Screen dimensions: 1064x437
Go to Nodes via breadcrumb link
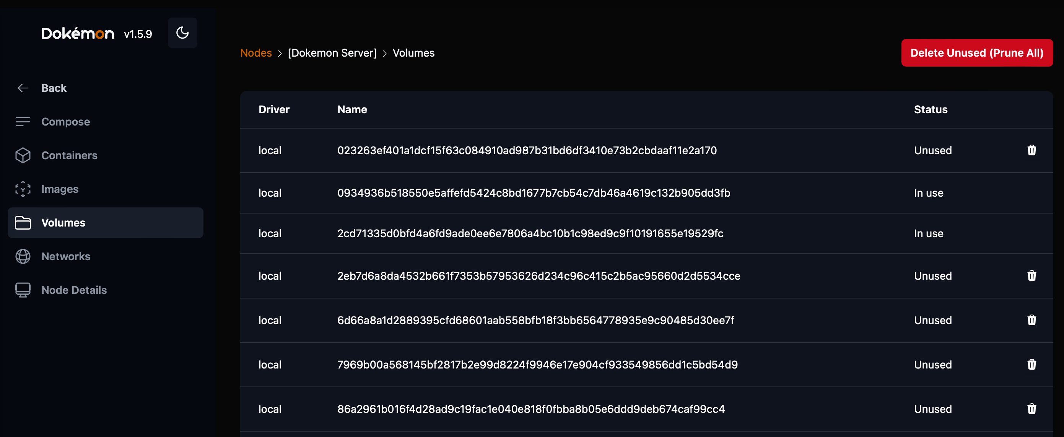coord(256,53)
